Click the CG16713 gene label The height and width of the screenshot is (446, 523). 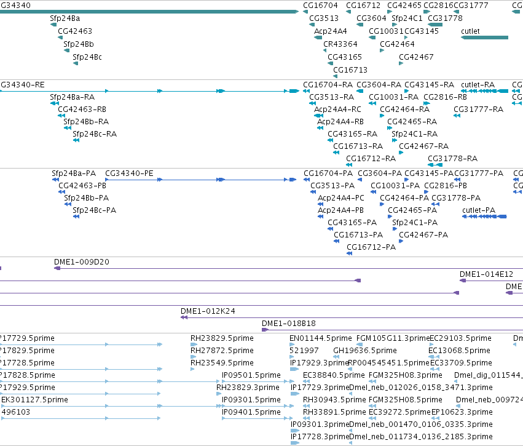(350, 70)
